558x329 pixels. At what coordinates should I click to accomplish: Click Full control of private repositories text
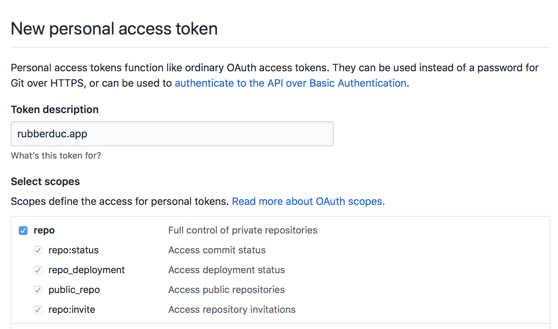(243, 231)
